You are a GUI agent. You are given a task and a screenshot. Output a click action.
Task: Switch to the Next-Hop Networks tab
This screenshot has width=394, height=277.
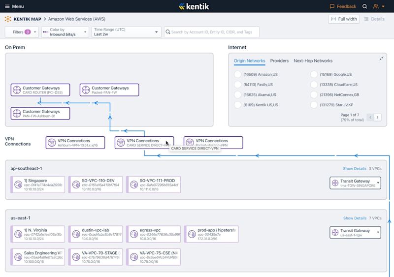pos(313,61)
